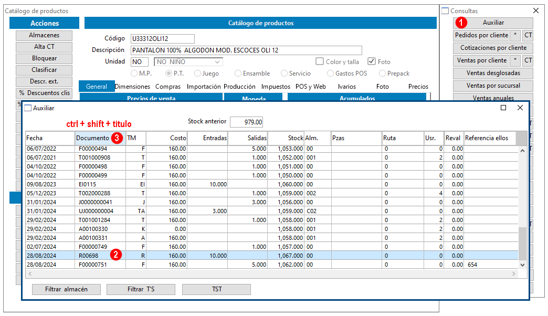Viewport: 548px width, 316px height.
Task: Uncheck the Foto checkbox
Action: coord(372,61)
